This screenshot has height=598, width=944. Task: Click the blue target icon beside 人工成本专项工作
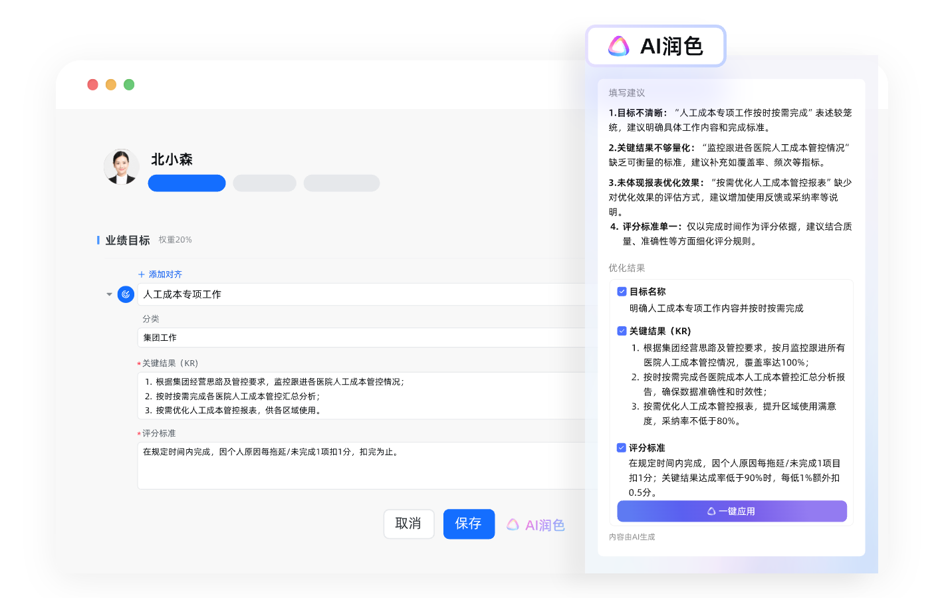[x=126, y=294]
